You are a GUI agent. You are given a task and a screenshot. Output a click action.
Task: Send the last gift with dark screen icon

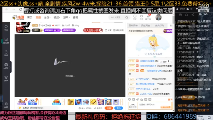click(116, 102)
